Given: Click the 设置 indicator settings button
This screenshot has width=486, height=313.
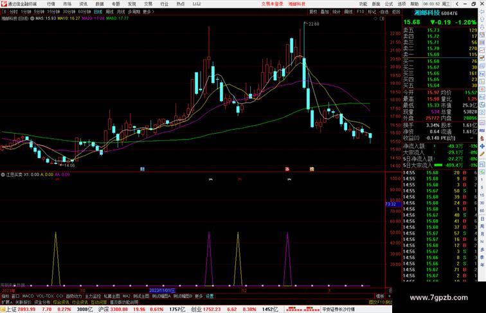Looking at the screenshot, I should 210,296.
